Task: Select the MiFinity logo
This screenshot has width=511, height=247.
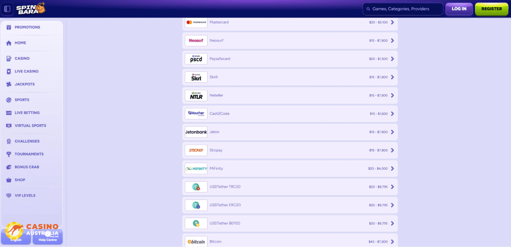Action: (196, 169)
